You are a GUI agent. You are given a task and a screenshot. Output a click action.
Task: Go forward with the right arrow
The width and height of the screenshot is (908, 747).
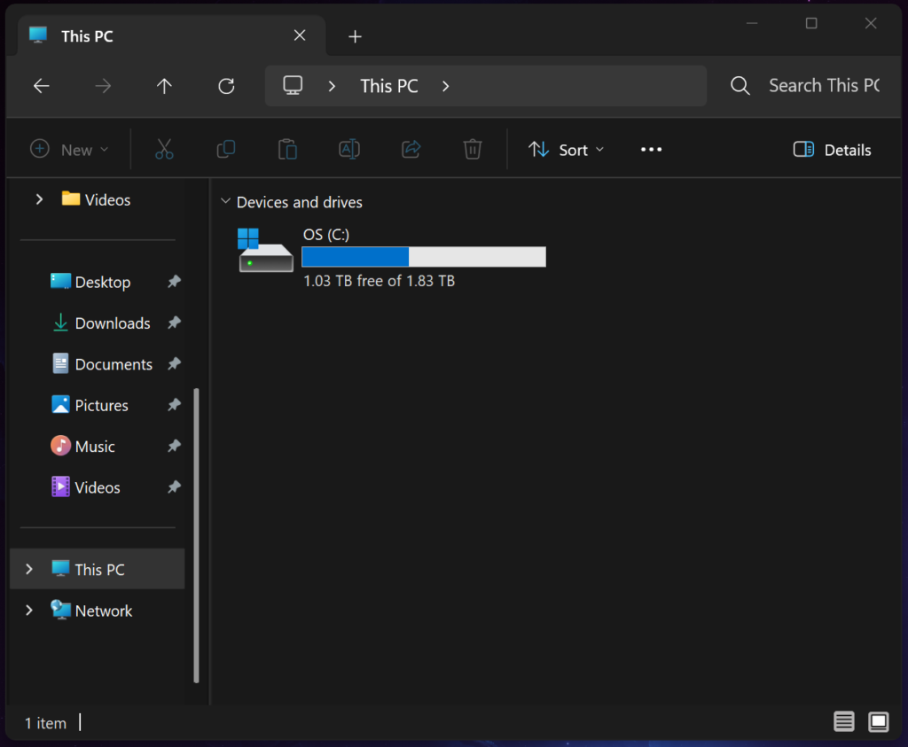(x=103, y=86)
